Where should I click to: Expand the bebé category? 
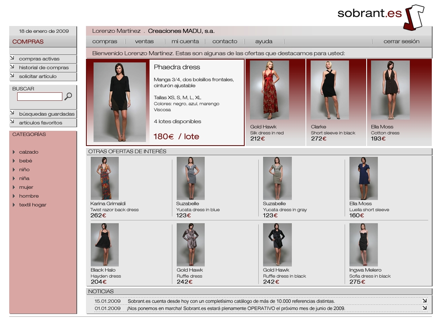coord(14,161)
